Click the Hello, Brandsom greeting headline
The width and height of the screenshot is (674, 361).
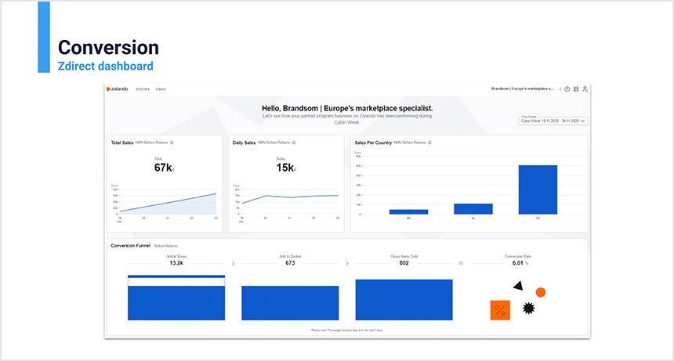(347, 108)
